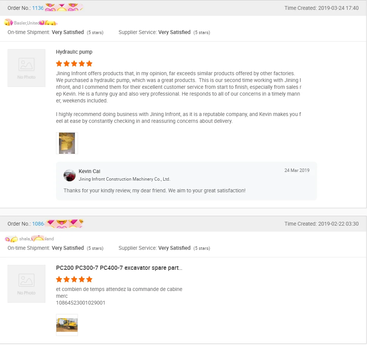Viewport: 367px width, 345px height.
Task: Click the Kevin Cai name in reply
Action: pyautogui.click(x=89, y=171)
